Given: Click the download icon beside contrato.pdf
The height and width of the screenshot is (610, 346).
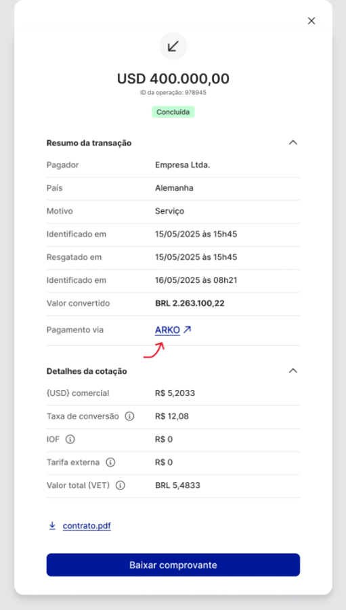Looking at the screenshot, I should [x=52, y=526].
